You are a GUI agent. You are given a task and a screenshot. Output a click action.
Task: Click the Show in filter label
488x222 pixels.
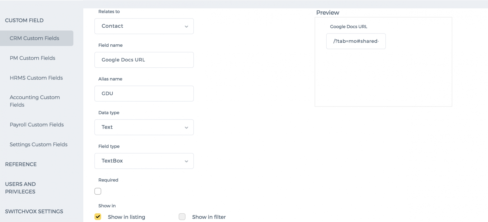(209, 217)
